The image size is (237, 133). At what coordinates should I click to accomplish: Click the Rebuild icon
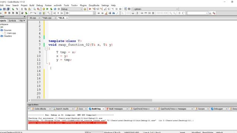click(55, 9)
